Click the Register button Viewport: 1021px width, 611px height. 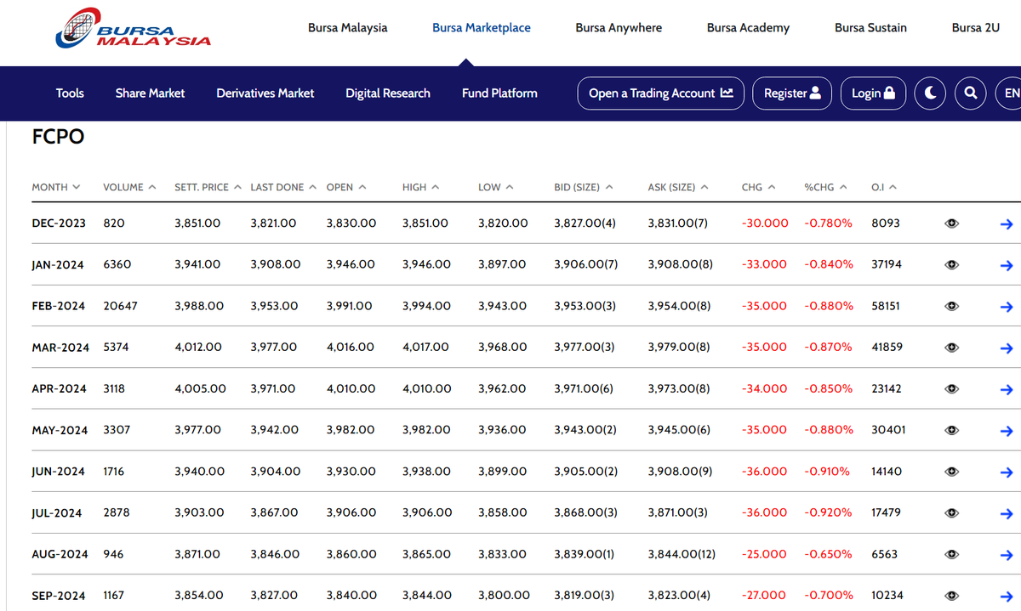point(792,93)
